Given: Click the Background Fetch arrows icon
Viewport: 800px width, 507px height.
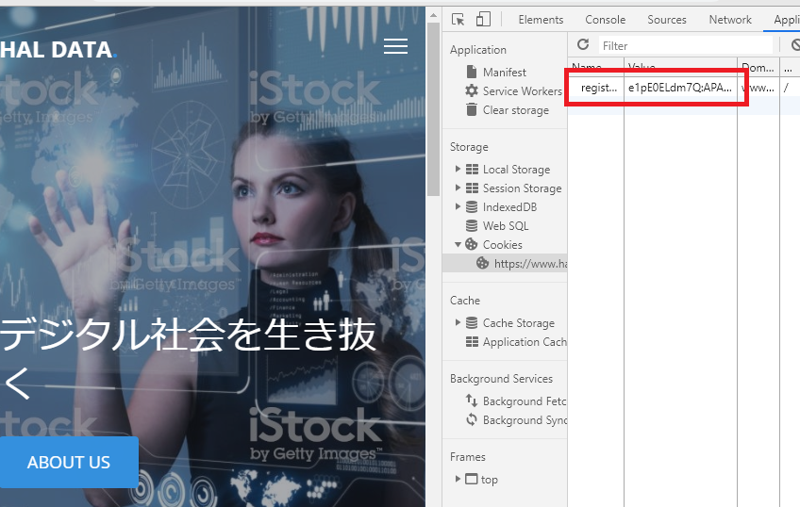Looking at the screenshot, I should [x=472, y=401].
